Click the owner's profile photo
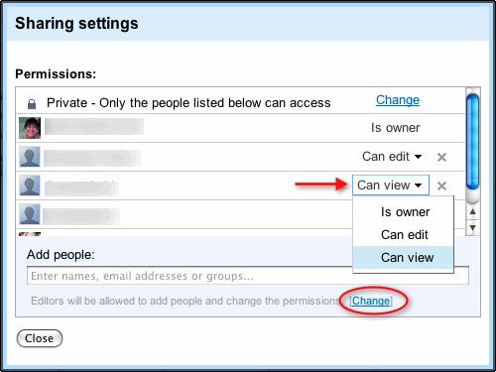This screenshot has width=496, height=372. point(30,128)
